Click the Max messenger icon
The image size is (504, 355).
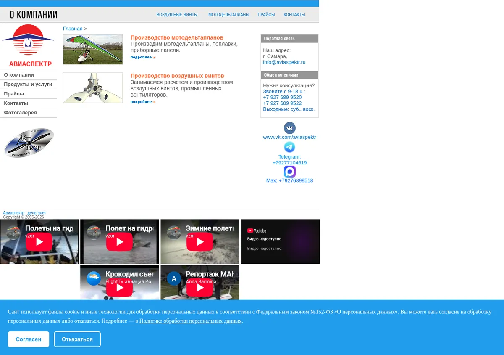tap(290, 172)
